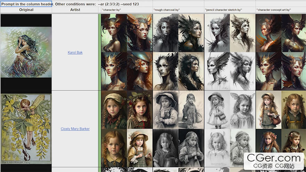Image resolution: width=306 pixels, height=172 pixels.
Task: Open the Laburnum Fairy original illustration
Action: coord(26,129)
